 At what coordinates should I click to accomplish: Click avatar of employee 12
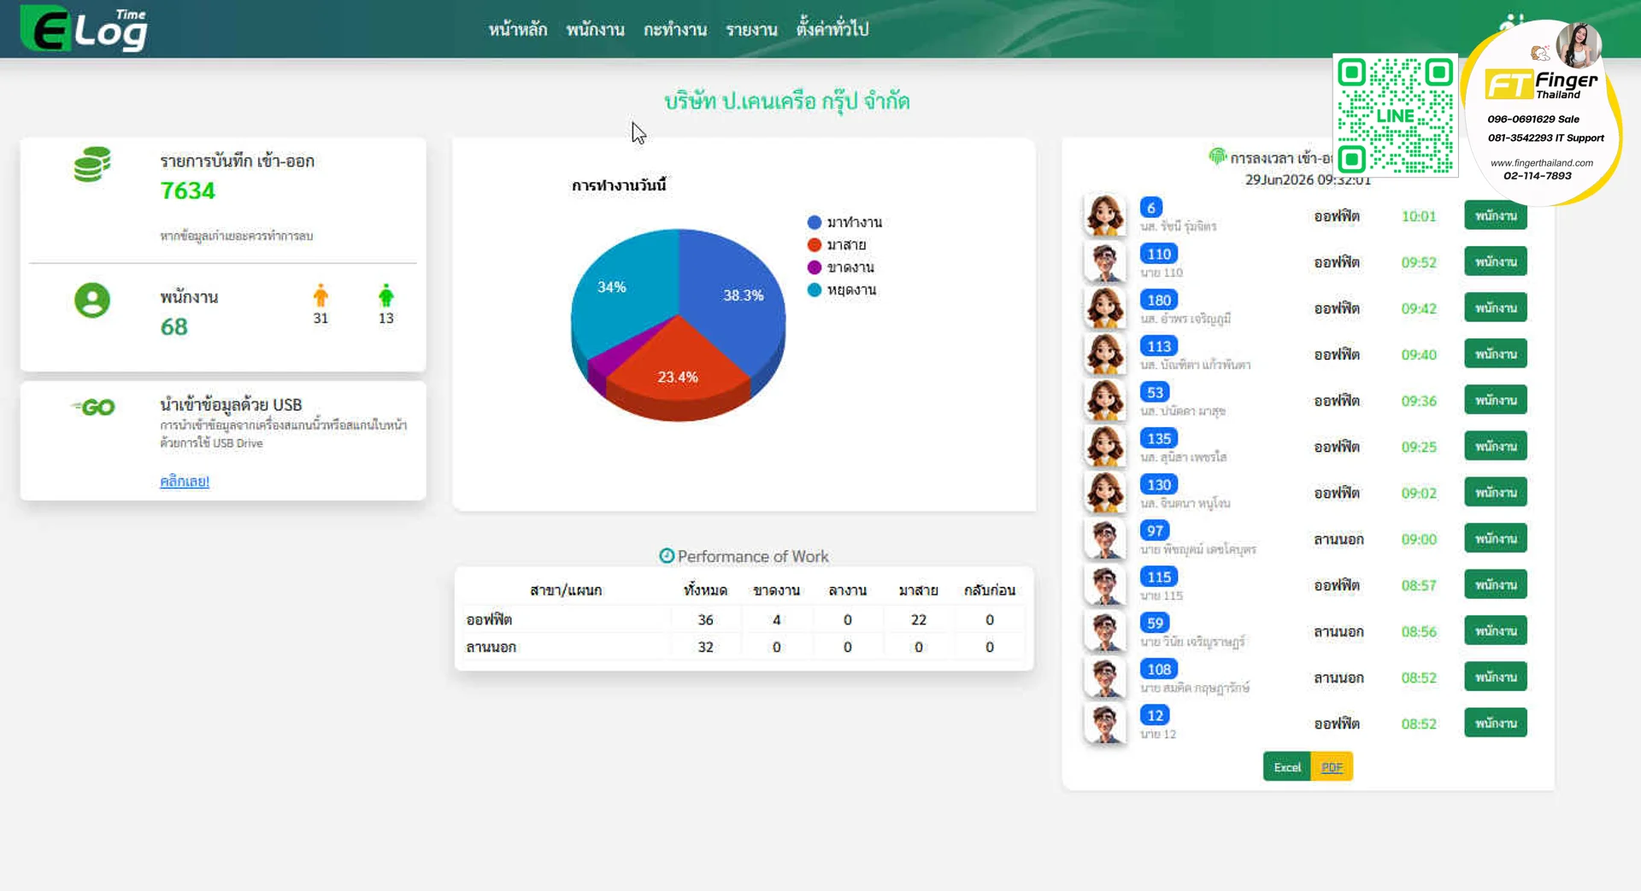[1104, 723]
